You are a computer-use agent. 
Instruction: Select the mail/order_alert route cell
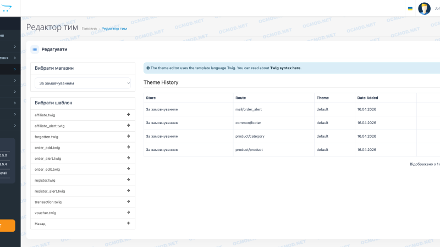[x=273, y=109]
